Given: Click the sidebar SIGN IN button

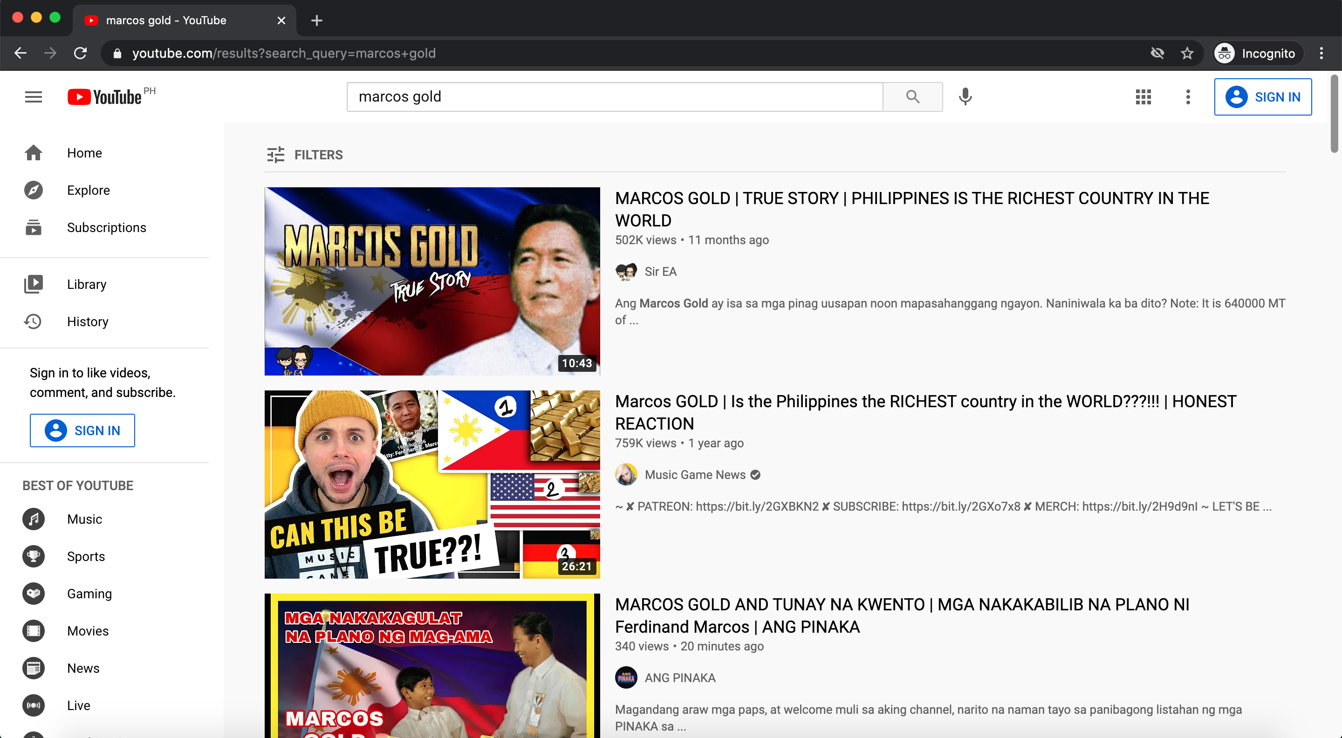Looking at the screenshot, I should [x=82, y=430].
